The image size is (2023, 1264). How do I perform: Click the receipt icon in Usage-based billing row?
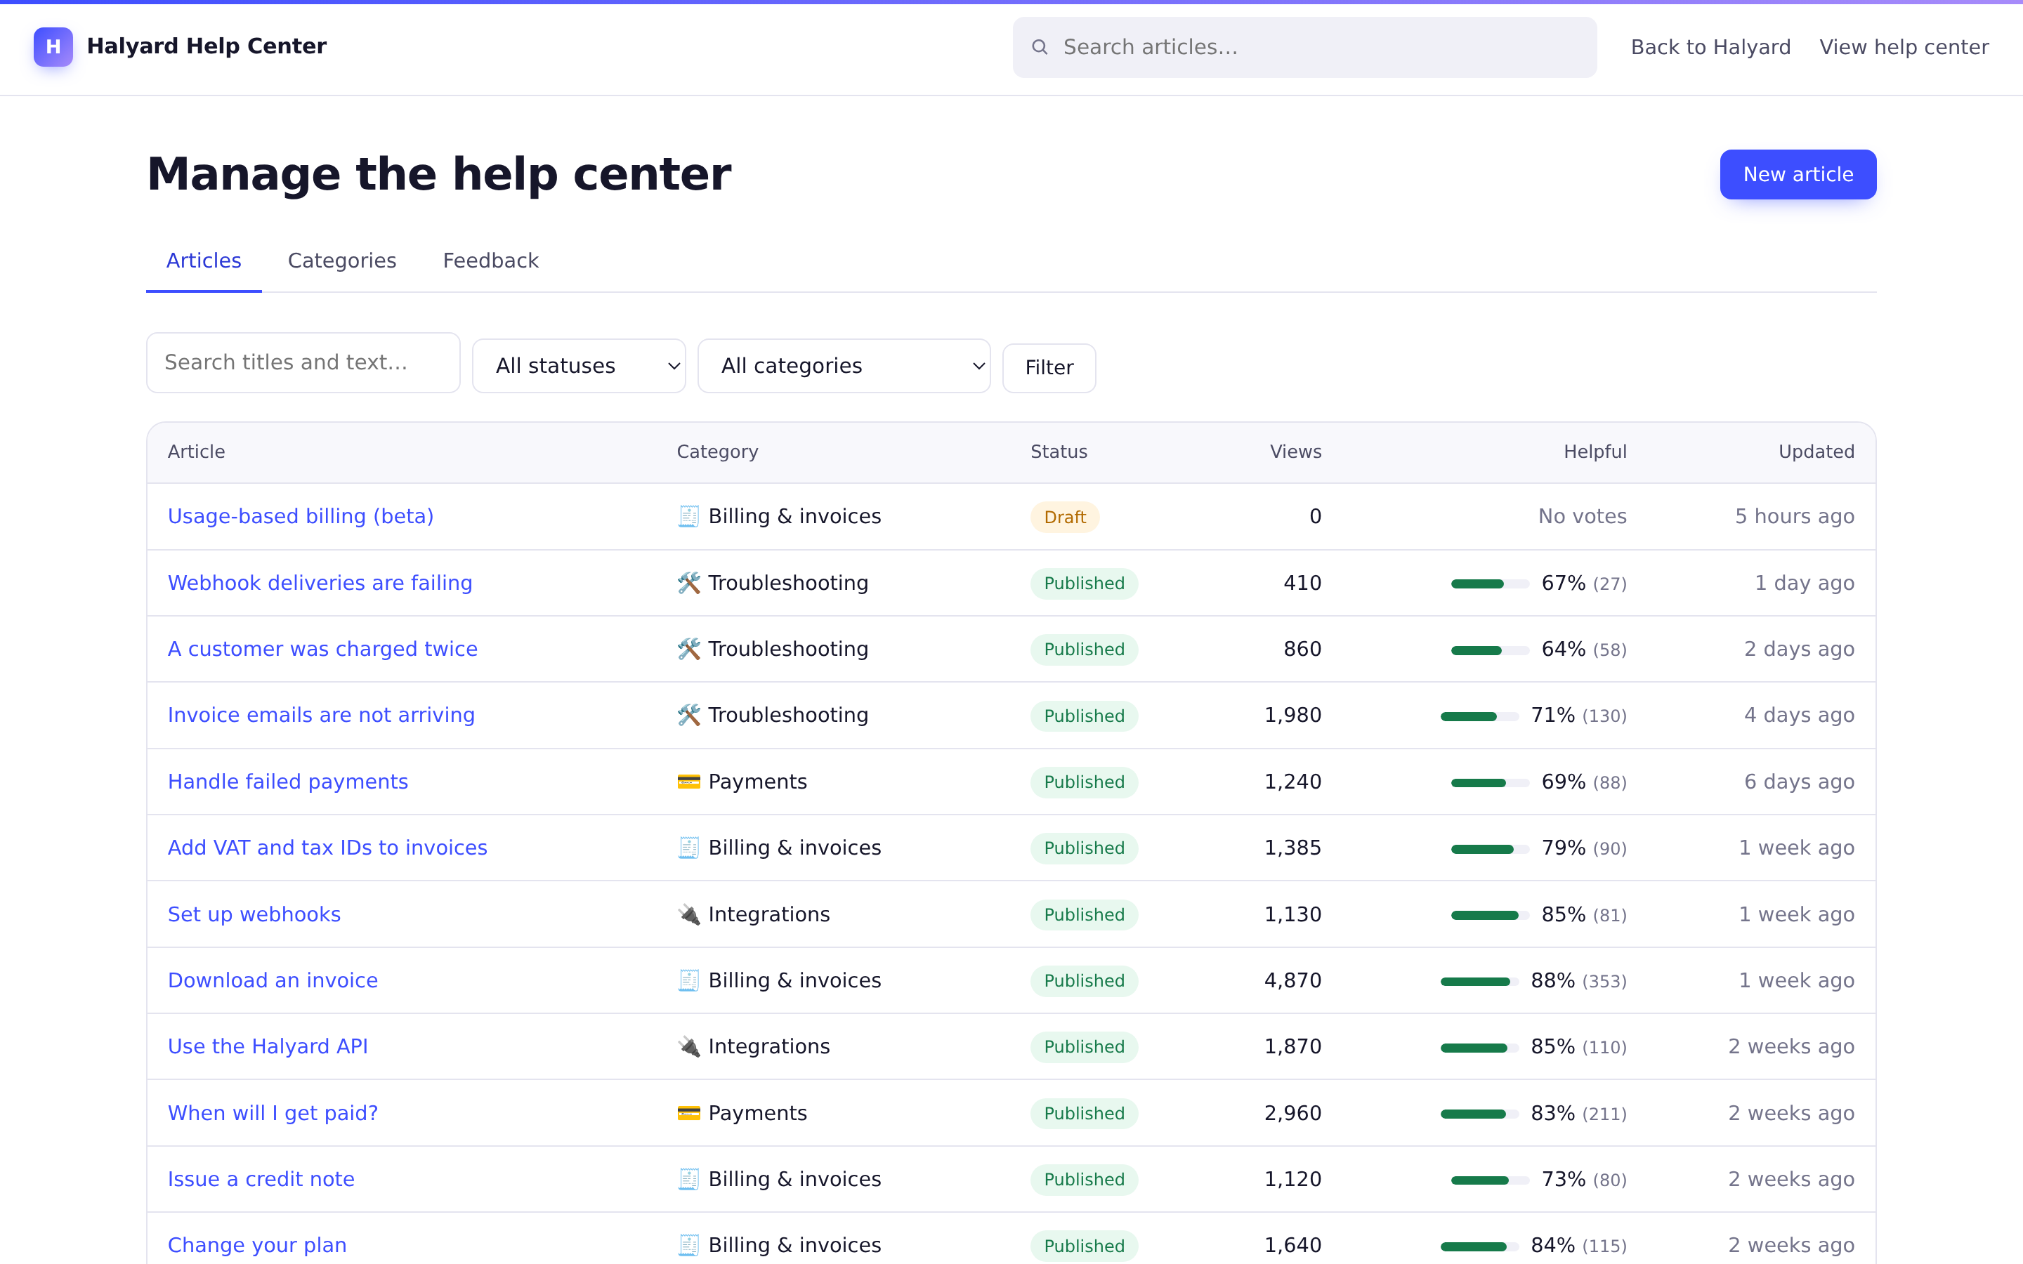pyautogui.click(x=688, y=517)
